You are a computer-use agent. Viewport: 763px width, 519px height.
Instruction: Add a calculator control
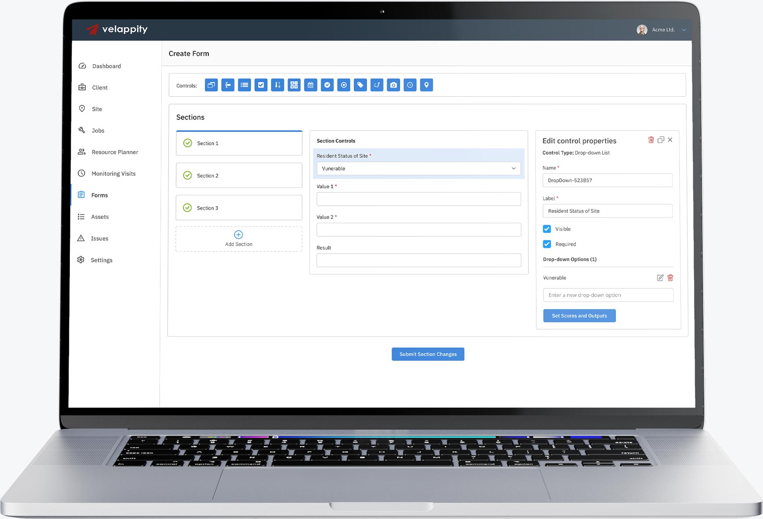click(x=294, y=85)
